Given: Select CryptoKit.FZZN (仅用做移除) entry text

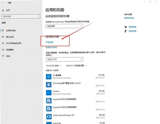Looking at the screenshot, I should (x=65, y=99).
